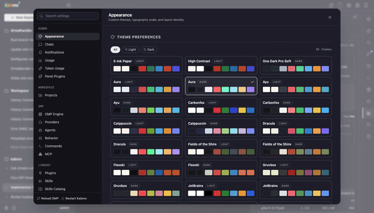Pick the Flexoki Dark theme
Image resolution: width=374 pixels, height=213 pixels.
coord(221,169)
